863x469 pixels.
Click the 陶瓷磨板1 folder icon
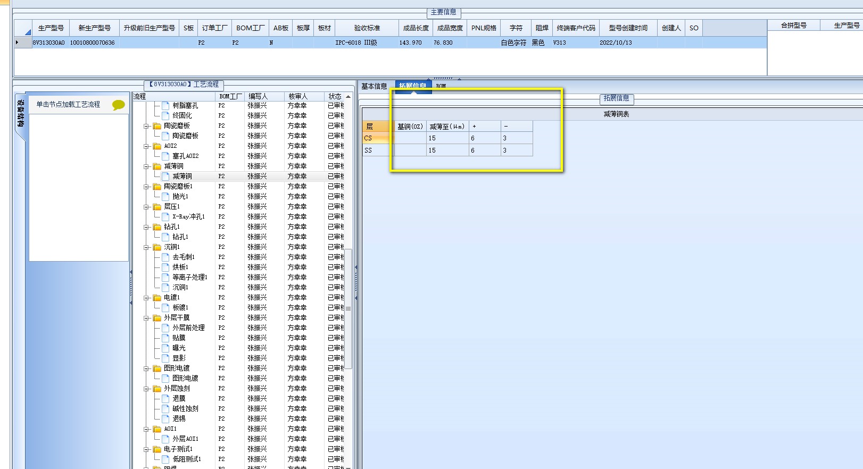click(157, 187)
